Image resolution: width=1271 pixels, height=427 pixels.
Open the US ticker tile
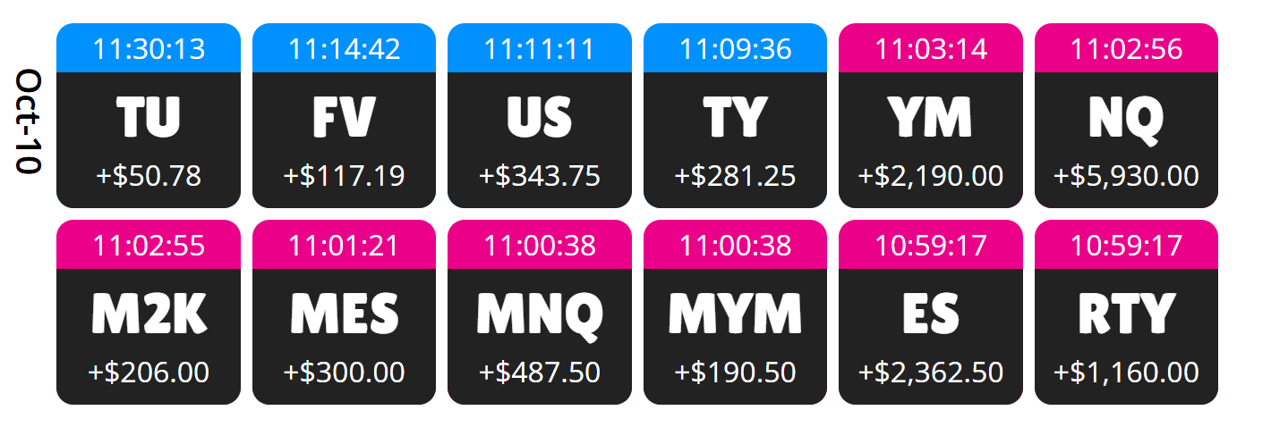539,118
